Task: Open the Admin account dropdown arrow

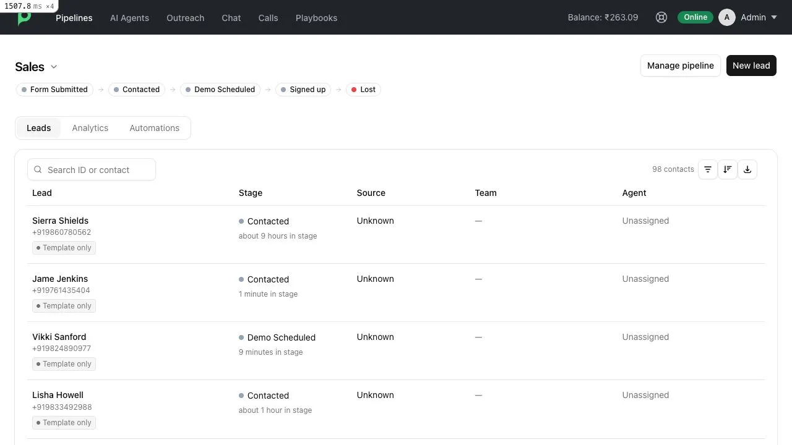Action: coord(773,17)
